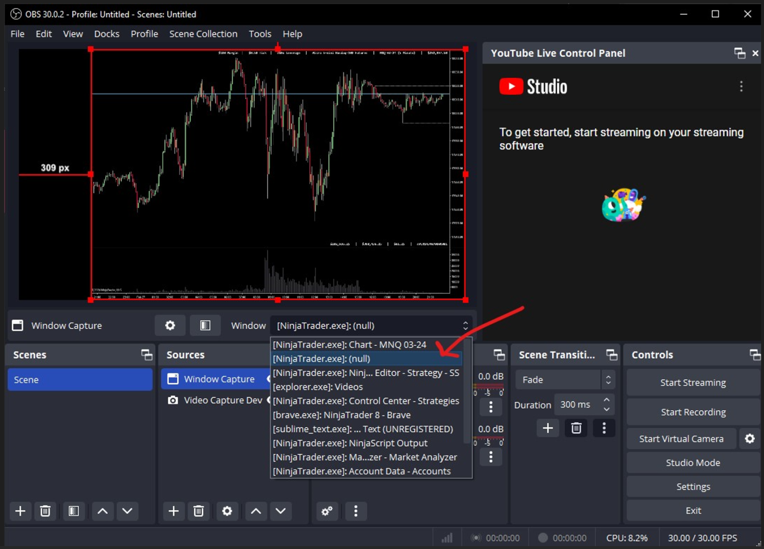The image size is (764, 549).
Task: Open source properties gear in the Sources dock
Action: coord(227,511)
